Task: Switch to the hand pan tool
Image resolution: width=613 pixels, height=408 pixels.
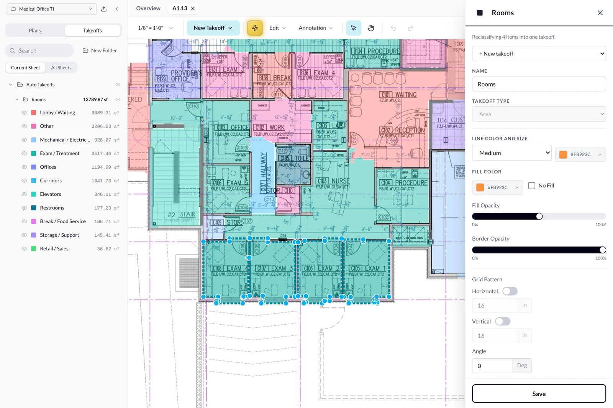Action: [x=371, y=28]
